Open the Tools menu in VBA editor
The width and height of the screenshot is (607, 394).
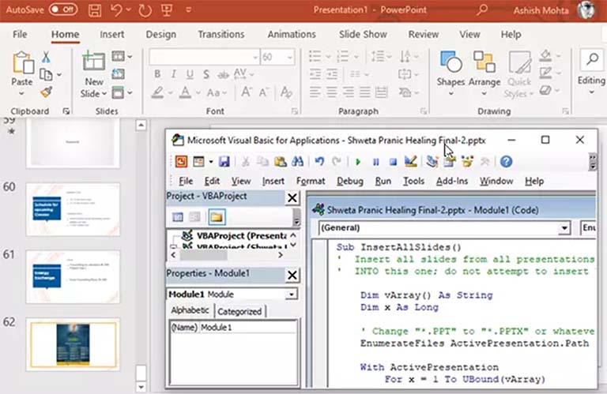coord(413,181)
